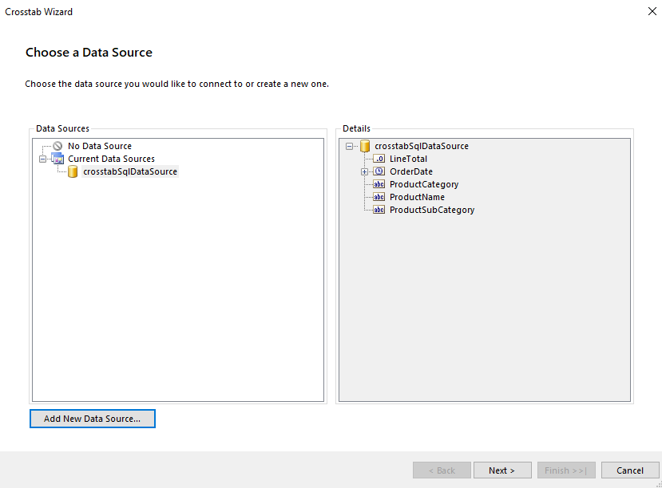Collapse the Current Data Sources node
Screen dimensions: 662x488
(42, 159)
